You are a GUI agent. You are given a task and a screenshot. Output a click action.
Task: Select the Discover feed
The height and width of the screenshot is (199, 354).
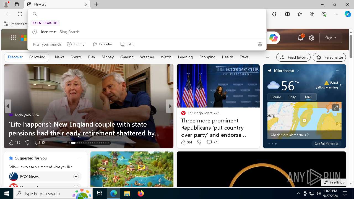[15, 57]
